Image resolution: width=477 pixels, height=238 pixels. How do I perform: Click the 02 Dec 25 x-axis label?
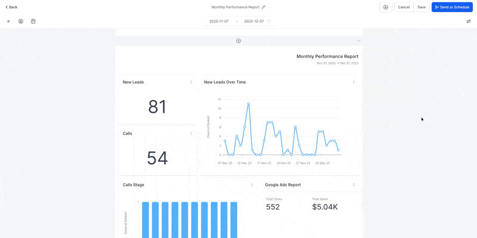(323, 163)
